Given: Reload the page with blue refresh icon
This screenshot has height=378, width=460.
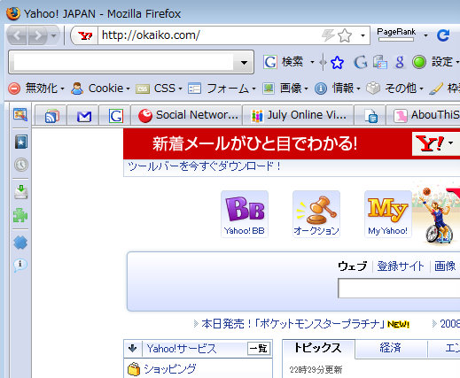Looking at the screenshot, I should tap(443, 35).
